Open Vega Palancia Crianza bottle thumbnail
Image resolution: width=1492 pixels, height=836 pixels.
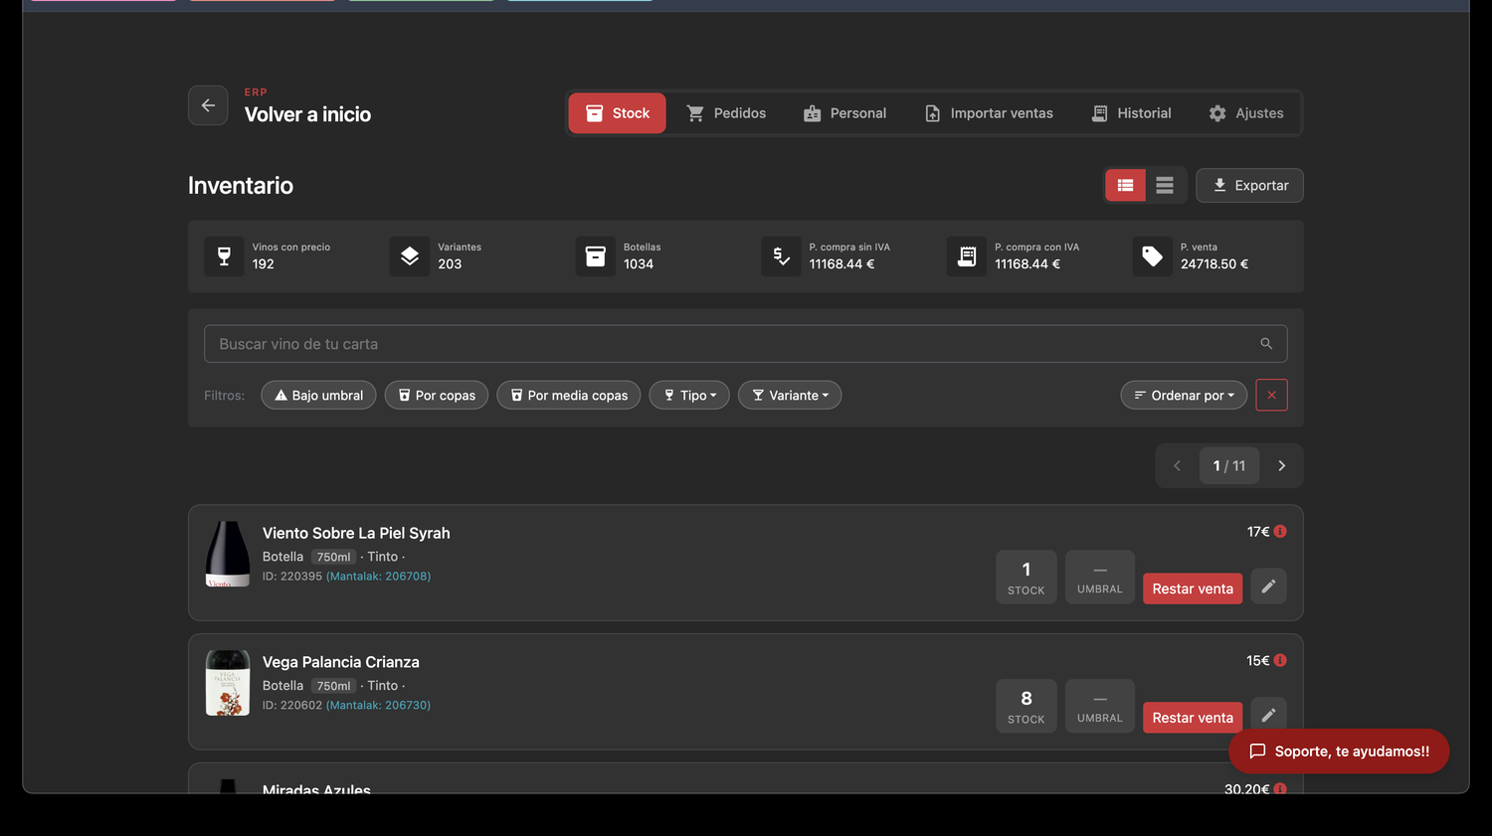[228, 683]
